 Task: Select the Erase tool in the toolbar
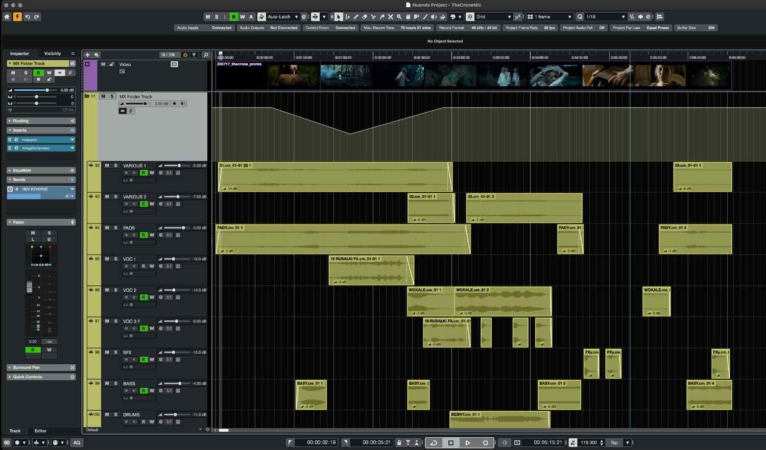[365, 17]
